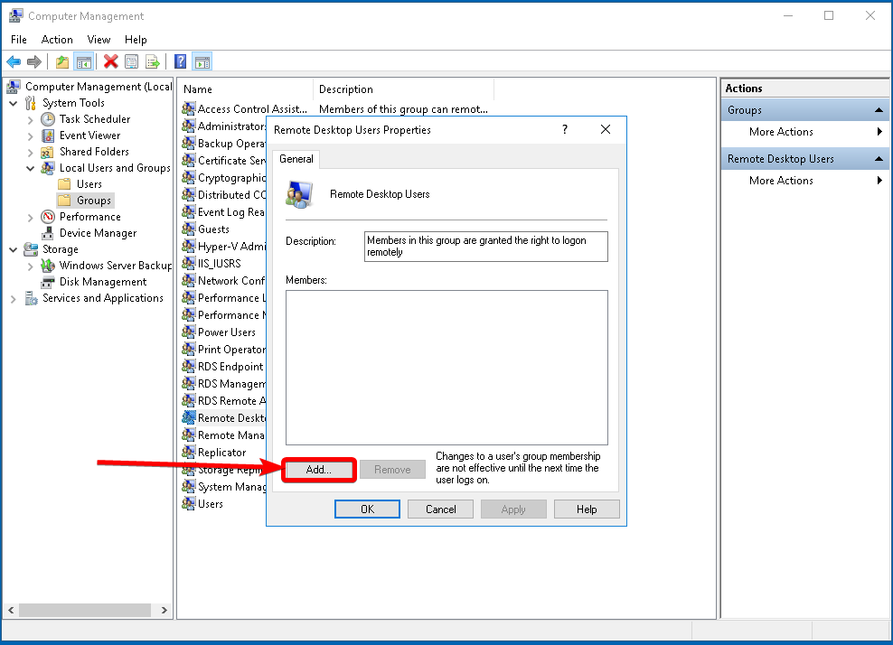Toggle the Show/Hide Action Pane icon

[202, 61]
